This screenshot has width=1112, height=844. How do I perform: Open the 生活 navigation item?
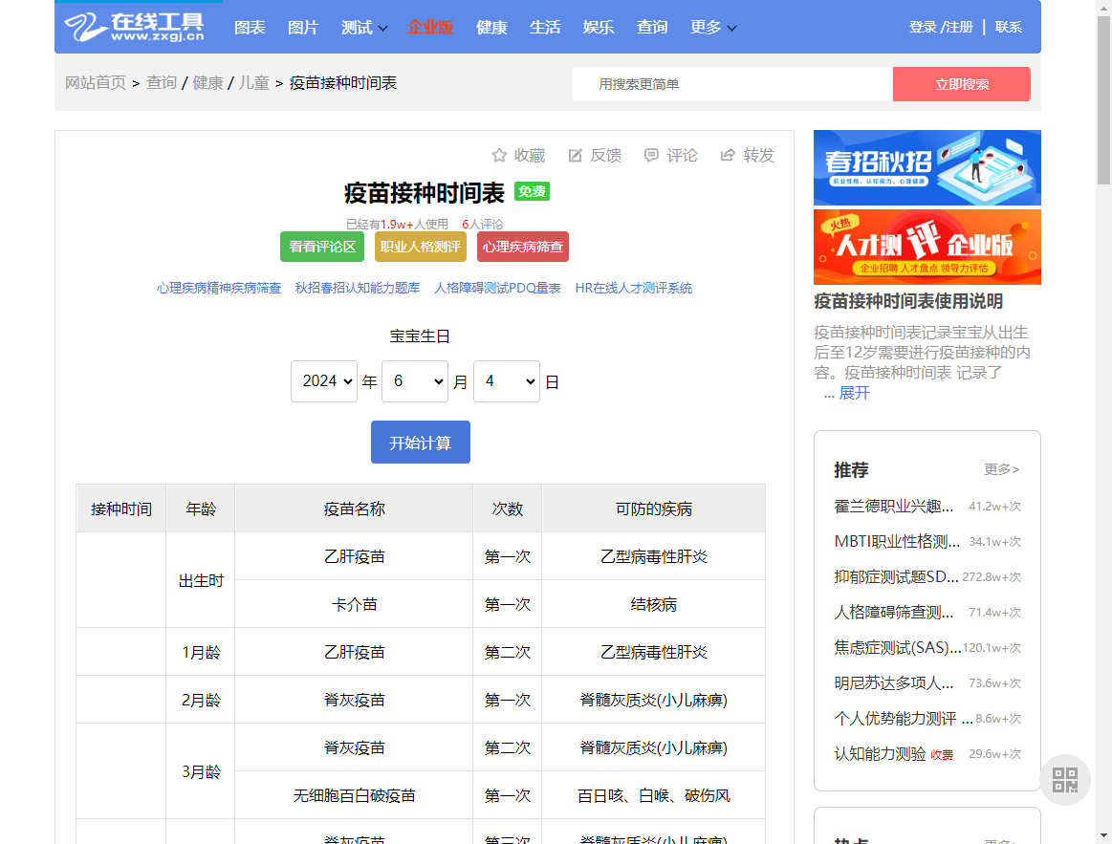pyautogui.click(x=545, y=27)
